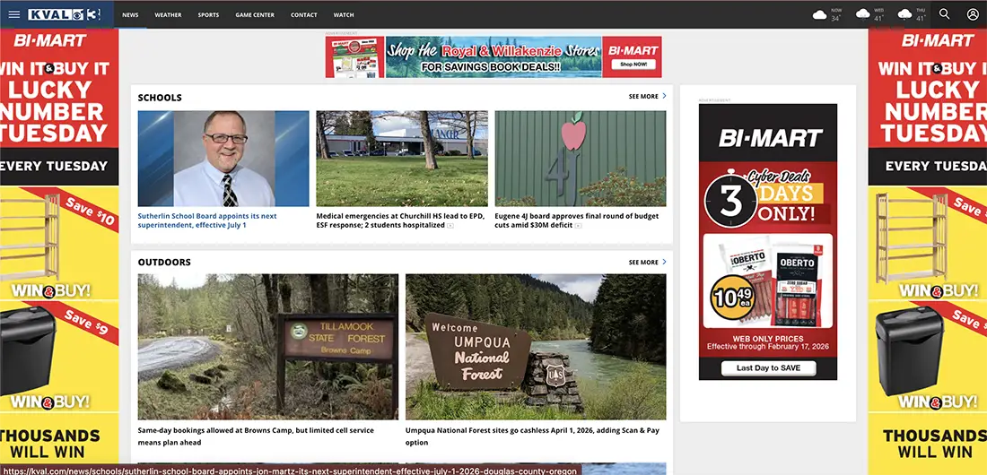Open the hamburger menu icon
Viewport: 987px width, 475px height.
[x=13, y=14]
